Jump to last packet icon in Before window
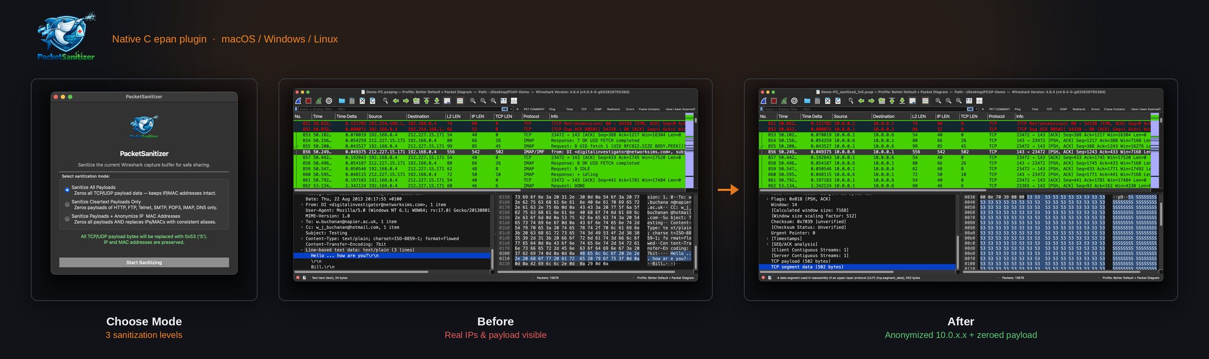Screen dimensions: 1209x359 437,101
